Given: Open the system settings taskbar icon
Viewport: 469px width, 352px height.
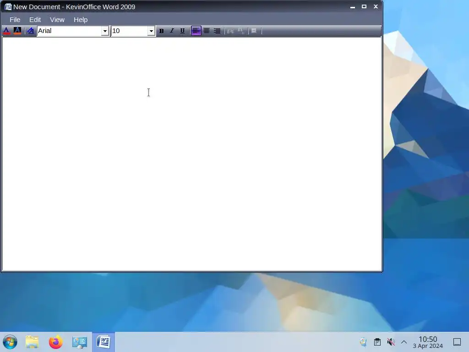Looking at the screenshot, I should (80, 342).
